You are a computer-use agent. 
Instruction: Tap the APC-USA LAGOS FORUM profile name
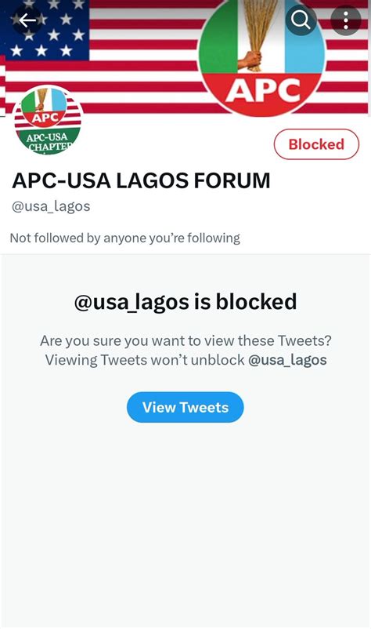(141, 180)
